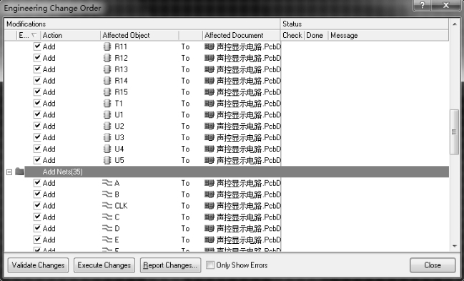Screen dimensions: 464x281
Task: Click the net icon next to B
Action: (x=107, y=194)
